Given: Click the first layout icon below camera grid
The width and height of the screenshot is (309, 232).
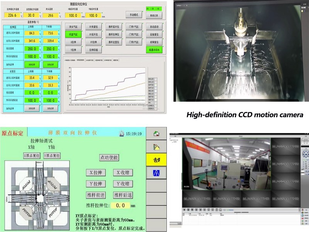Looking at the screenshot, I should tap(184, 209).
